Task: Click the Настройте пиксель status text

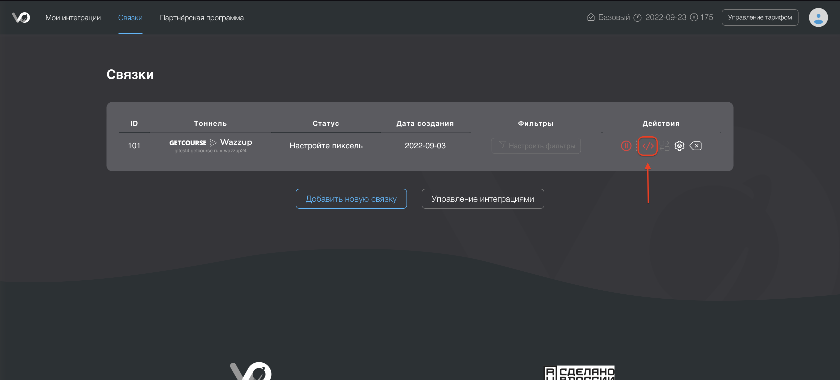Action: tap(326, 146)
